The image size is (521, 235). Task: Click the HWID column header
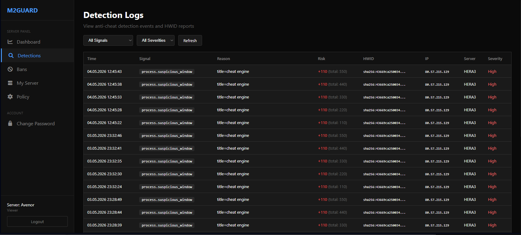[x=368, y=59]
